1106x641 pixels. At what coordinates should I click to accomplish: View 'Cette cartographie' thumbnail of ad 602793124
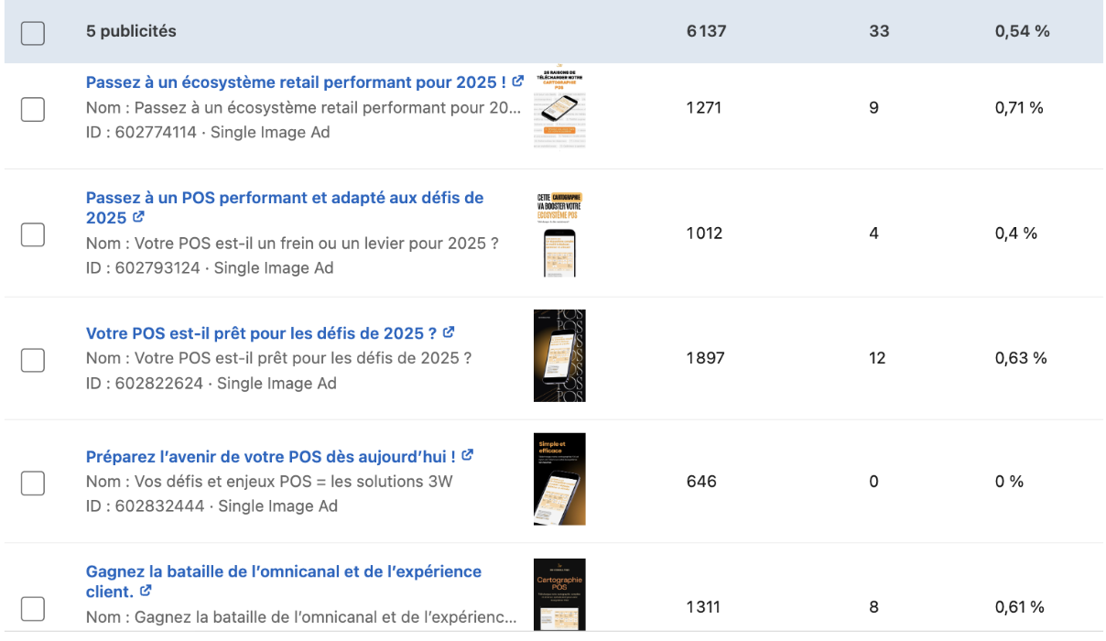pos(559,234)
